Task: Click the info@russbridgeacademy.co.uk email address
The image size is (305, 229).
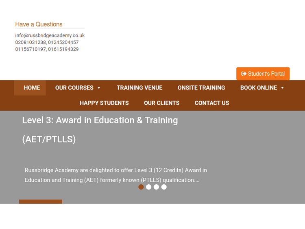Action: (50, 35)
